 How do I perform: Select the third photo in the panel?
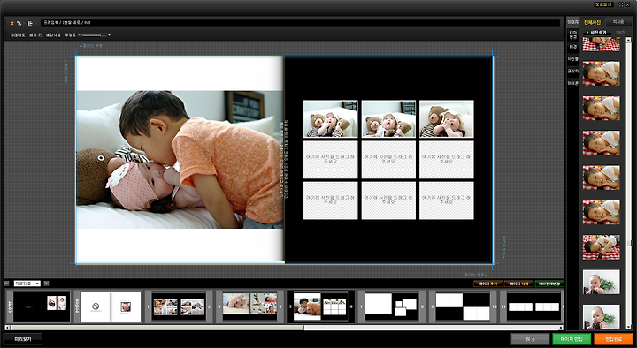(602, 109)
